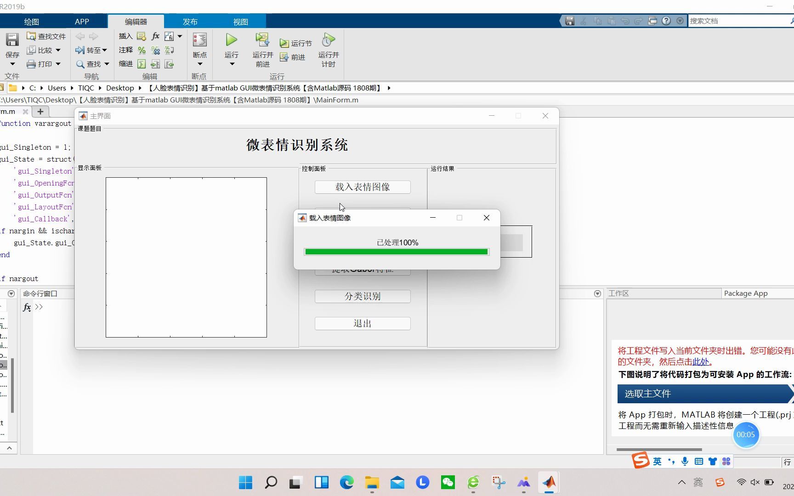The height and width of the screenshot is (496, 794).
Task: Click the green progress bar at 100%
Action: tap(397, 252)
